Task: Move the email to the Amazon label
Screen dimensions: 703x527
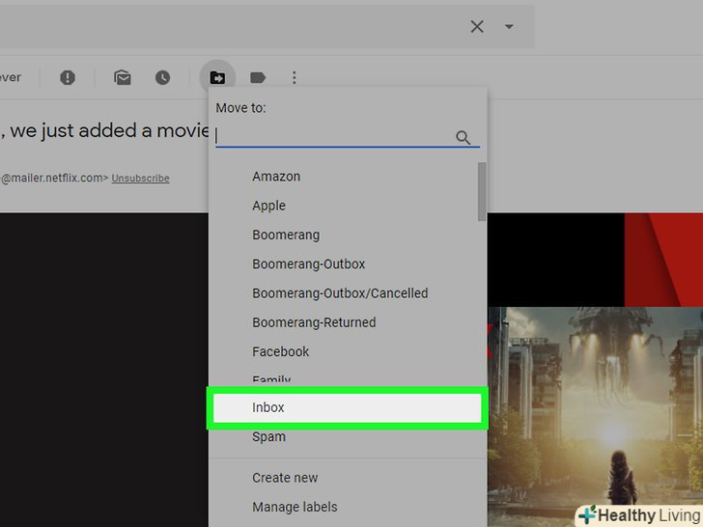Action: coord(276,177)
